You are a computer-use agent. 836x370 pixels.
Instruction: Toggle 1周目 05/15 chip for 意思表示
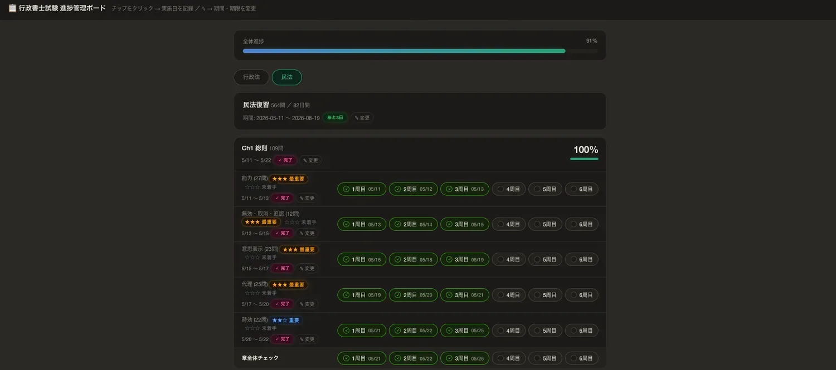[362, 259]
